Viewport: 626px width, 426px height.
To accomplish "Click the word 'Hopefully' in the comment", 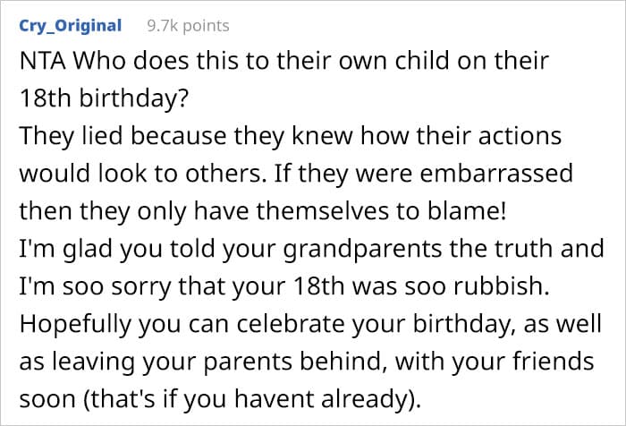I will coord(75,324).
